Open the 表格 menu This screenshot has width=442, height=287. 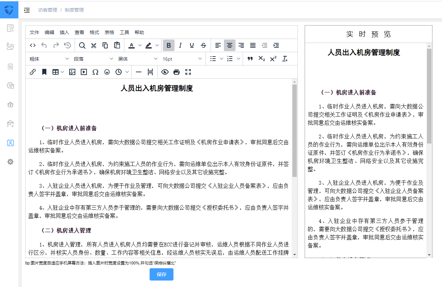point(109,32)
